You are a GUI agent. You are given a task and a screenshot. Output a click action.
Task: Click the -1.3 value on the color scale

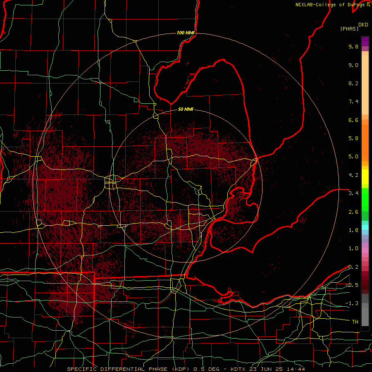[352, 303]
